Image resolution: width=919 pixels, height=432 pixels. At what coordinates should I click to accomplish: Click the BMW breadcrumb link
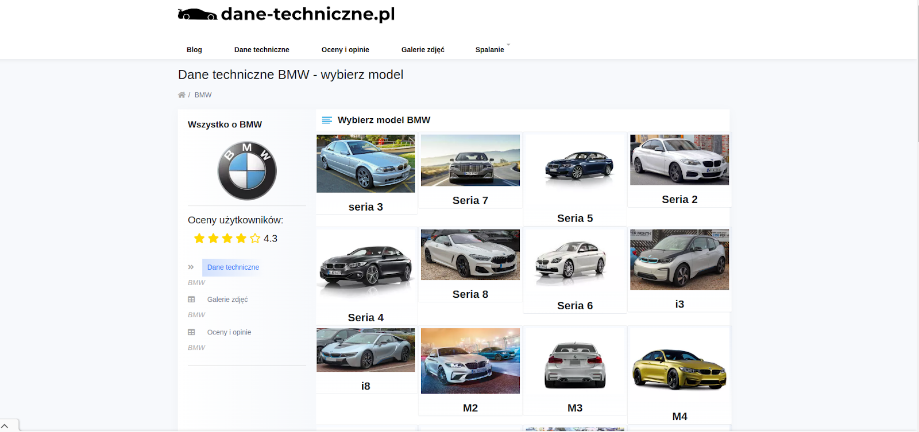(203, 95)
